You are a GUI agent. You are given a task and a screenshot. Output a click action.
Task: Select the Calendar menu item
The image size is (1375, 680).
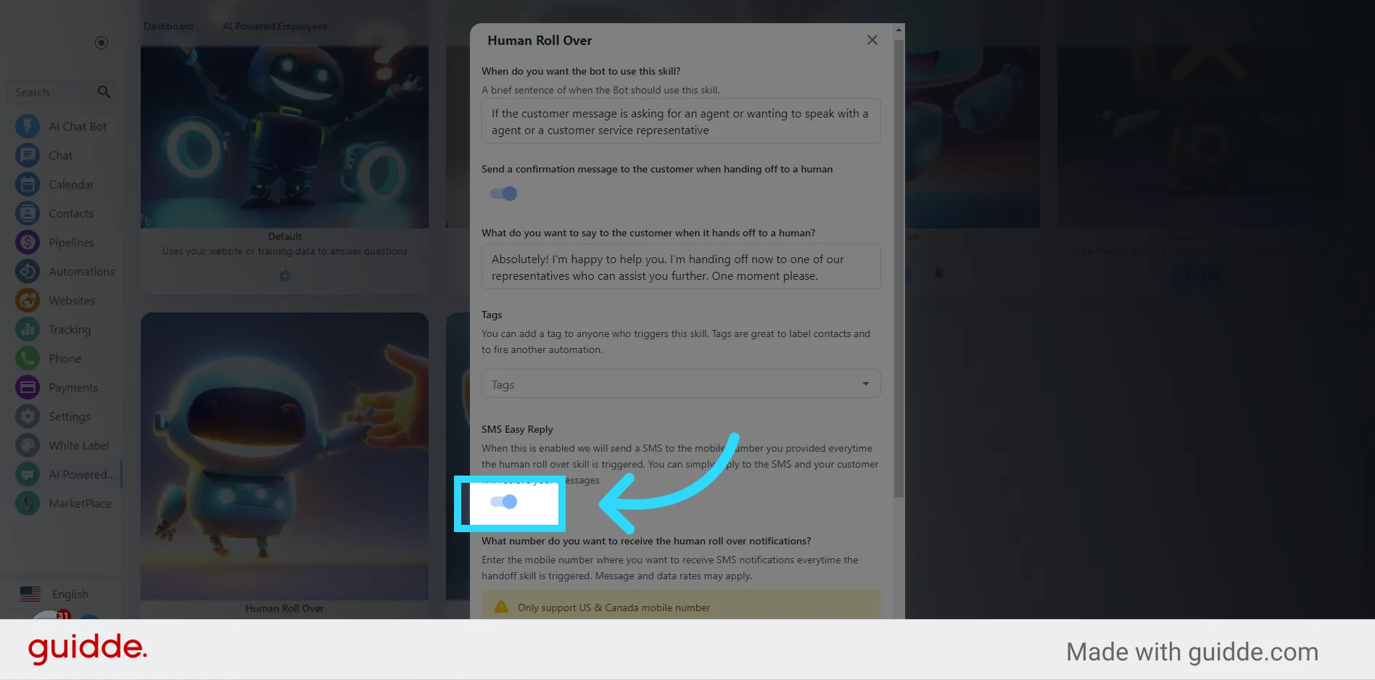[x=71, y=184]
